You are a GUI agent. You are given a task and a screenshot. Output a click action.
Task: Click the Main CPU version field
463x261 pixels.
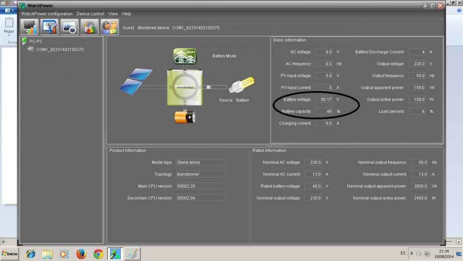(x=201, y=186)
